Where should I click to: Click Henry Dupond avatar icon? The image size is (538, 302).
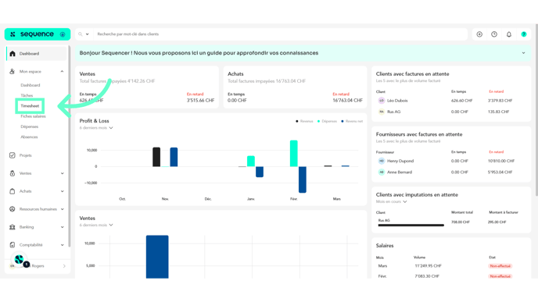tap(381, 161)
